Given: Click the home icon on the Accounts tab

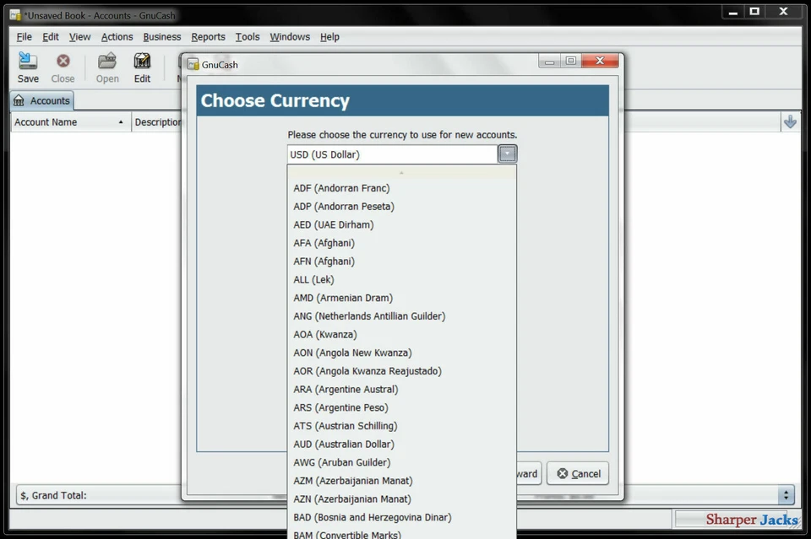Looking at the screenshot, I should (17, 100).
